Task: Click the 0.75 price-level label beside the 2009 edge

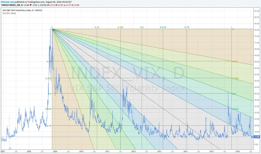Action: 49,126
